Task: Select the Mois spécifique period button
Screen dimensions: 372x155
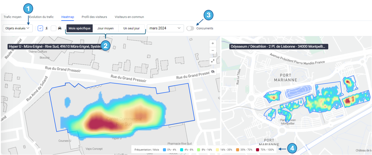Action: point(79,28)
